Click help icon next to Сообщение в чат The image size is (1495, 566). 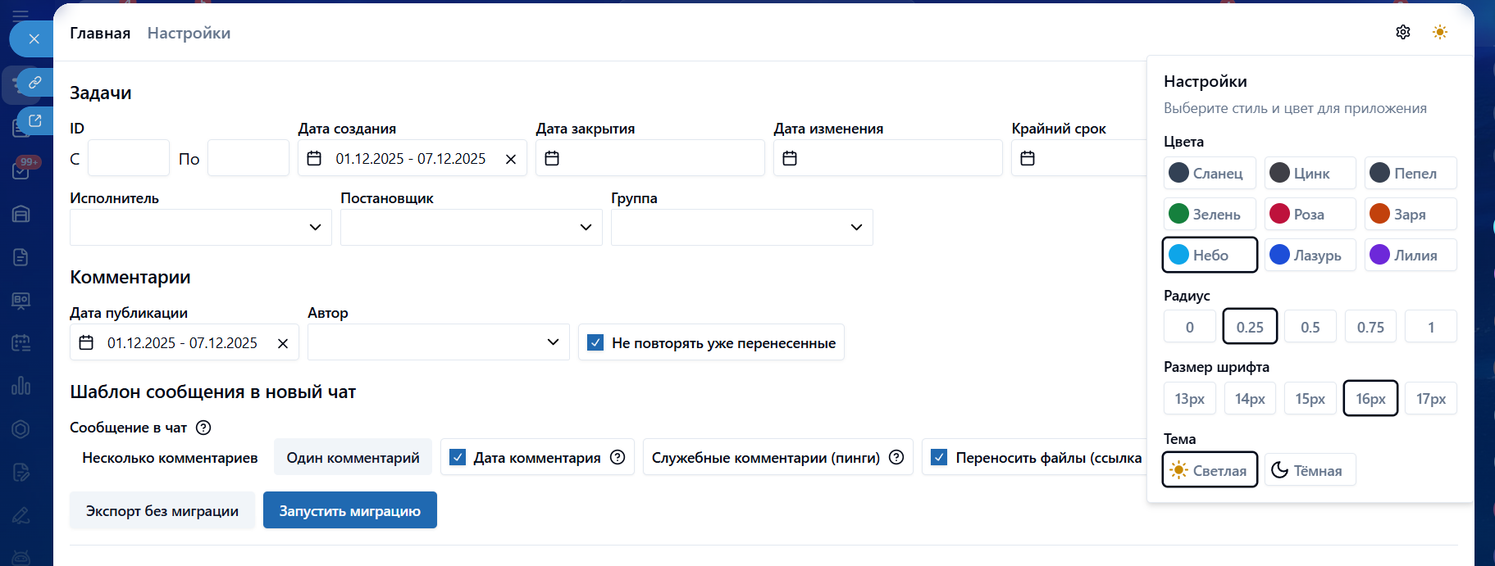pyautogui.click(x=203, y=428)
